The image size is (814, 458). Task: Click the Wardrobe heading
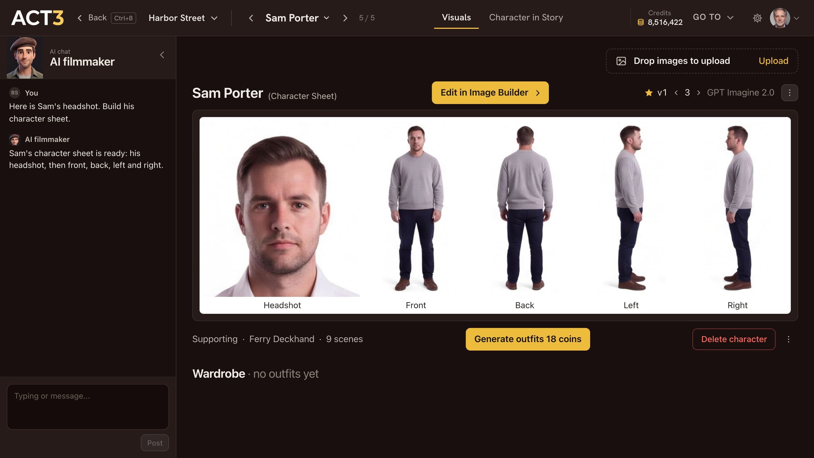pyautogui.click(x=218, y=374)
